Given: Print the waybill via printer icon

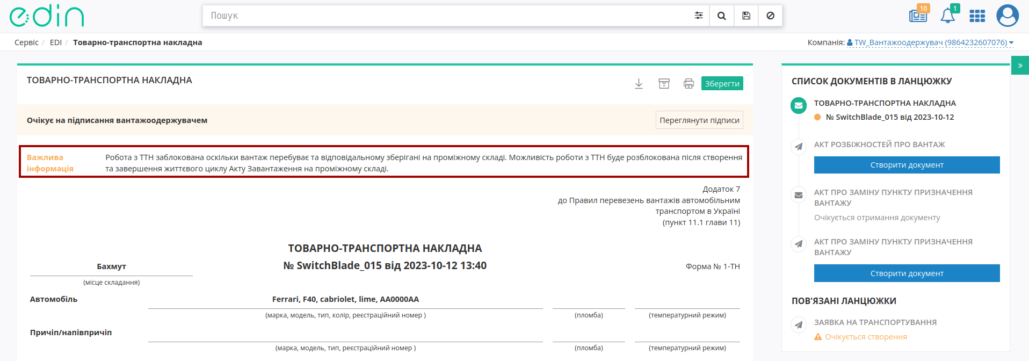Looking at the screenshot, I should point(689,83).
